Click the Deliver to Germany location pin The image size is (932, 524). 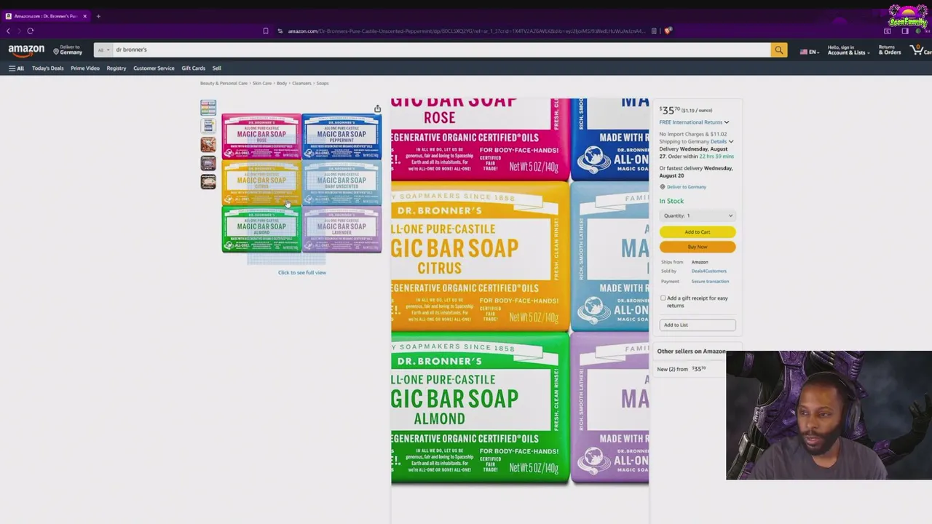(x=56, y=51)
